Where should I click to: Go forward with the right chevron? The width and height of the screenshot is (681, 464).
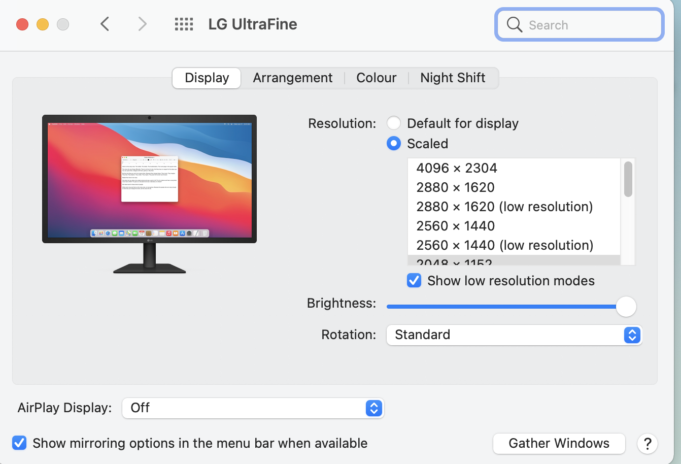[x=143, y=24]
